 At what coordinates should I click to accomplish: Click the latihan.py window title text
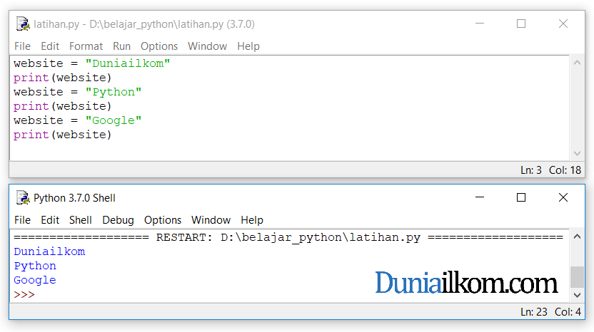[144, 24]
